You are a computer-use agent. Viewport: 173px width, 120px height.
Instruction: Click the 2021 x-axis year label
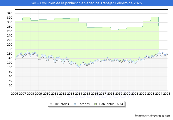(135, 94)
